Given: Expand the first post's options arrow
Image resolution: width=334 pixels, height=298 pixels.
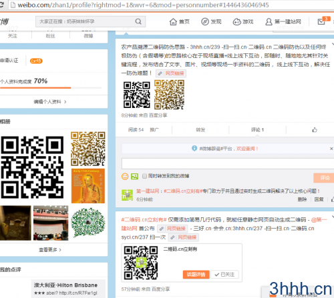Looking at the screenshot, I should (x=333, y=44).
